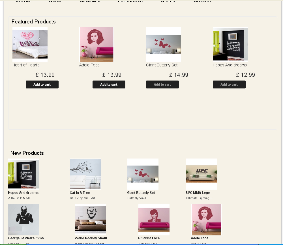Click the Heart of Hearts £ 13.99 price

45,75
